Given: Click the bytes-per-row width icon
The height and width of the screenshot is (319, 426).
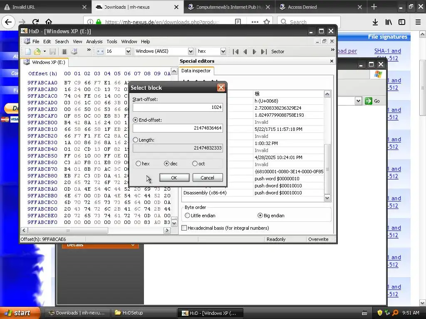Looking at the screenshot, I should coord(100,51).
